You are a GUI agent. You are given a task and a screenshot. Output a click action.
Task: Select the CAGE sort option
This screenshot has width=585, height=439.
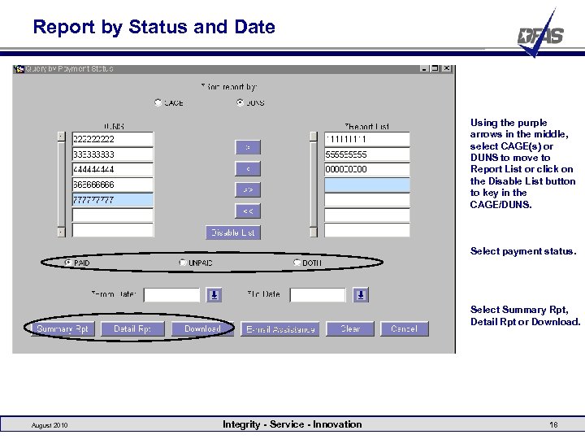point(158,102)
